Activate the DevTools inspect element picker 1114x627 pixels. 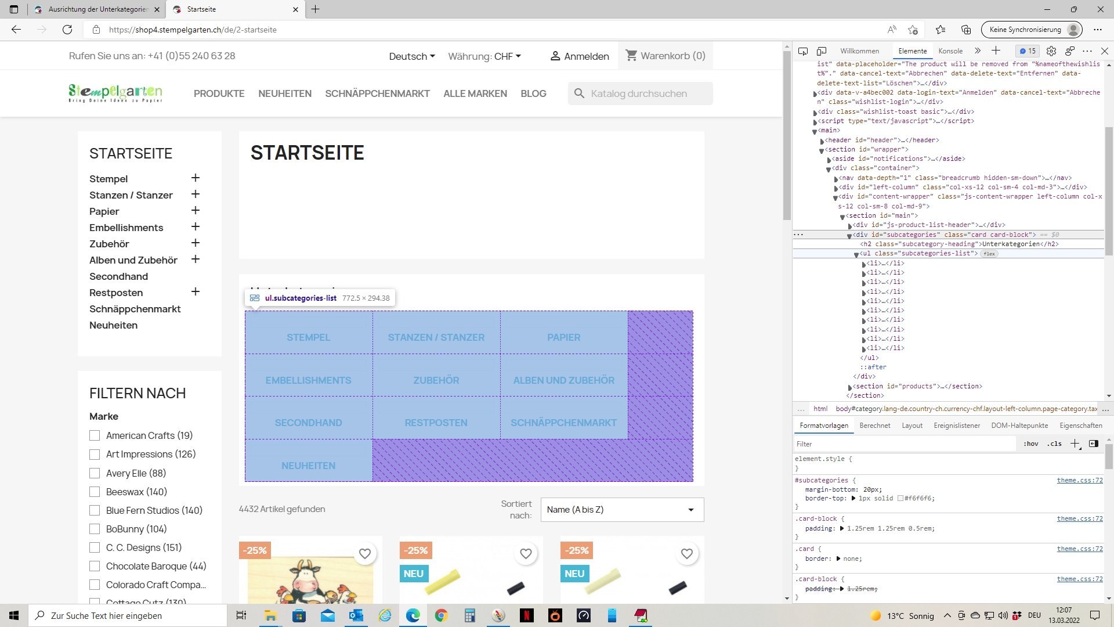[803, 51]
